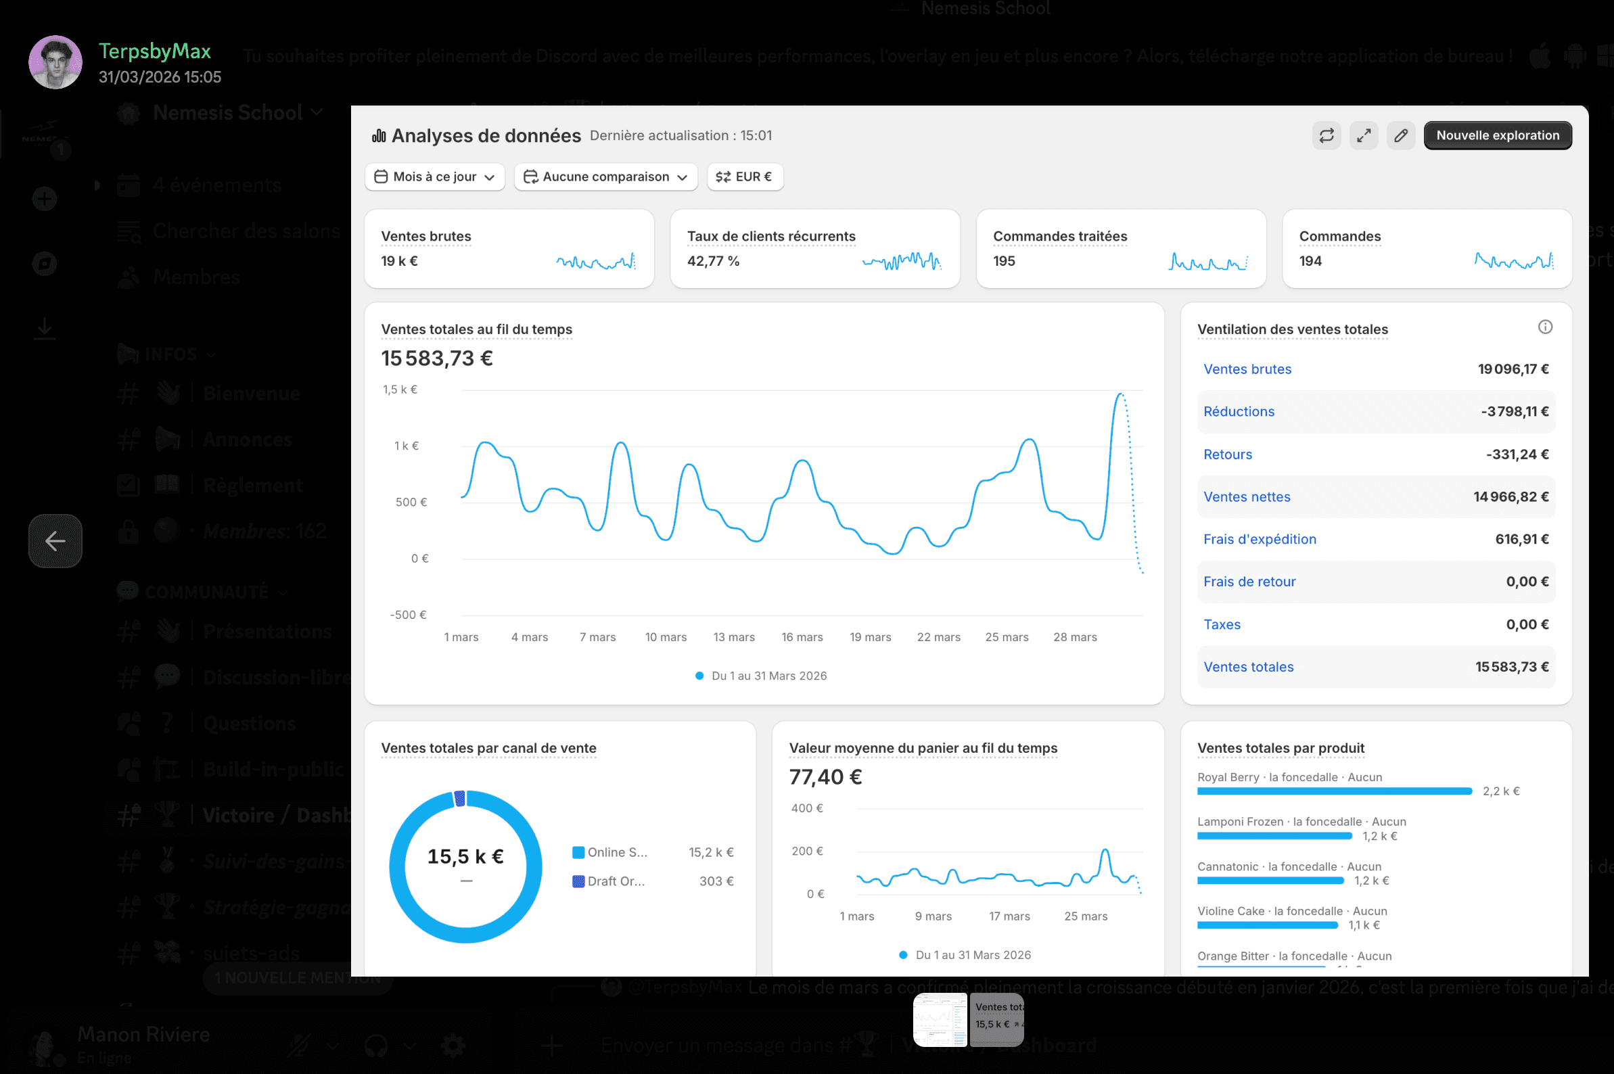The image size is (1614, 1074).
Task: Click the Ventes brutes summary card
Action: [x=509, y=249]
